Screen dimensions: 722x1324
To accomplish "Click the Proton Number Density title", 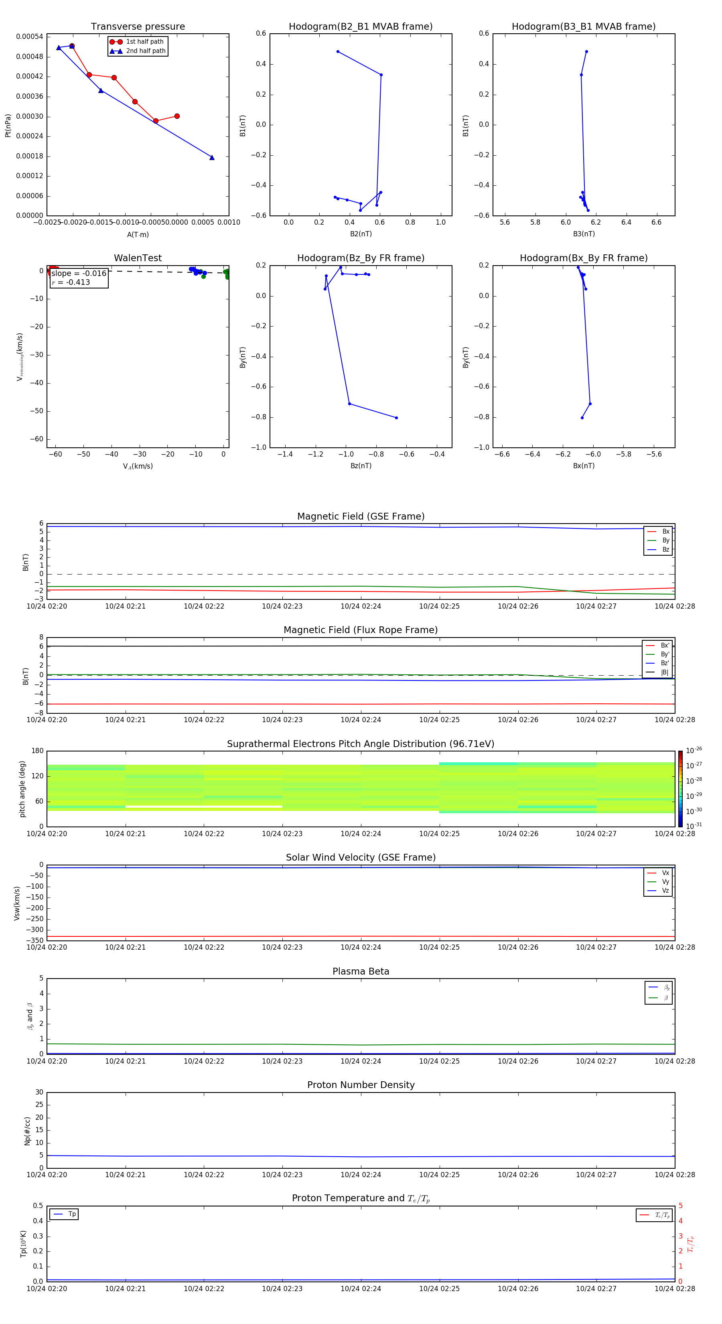I will click(x=361, y=1085).
